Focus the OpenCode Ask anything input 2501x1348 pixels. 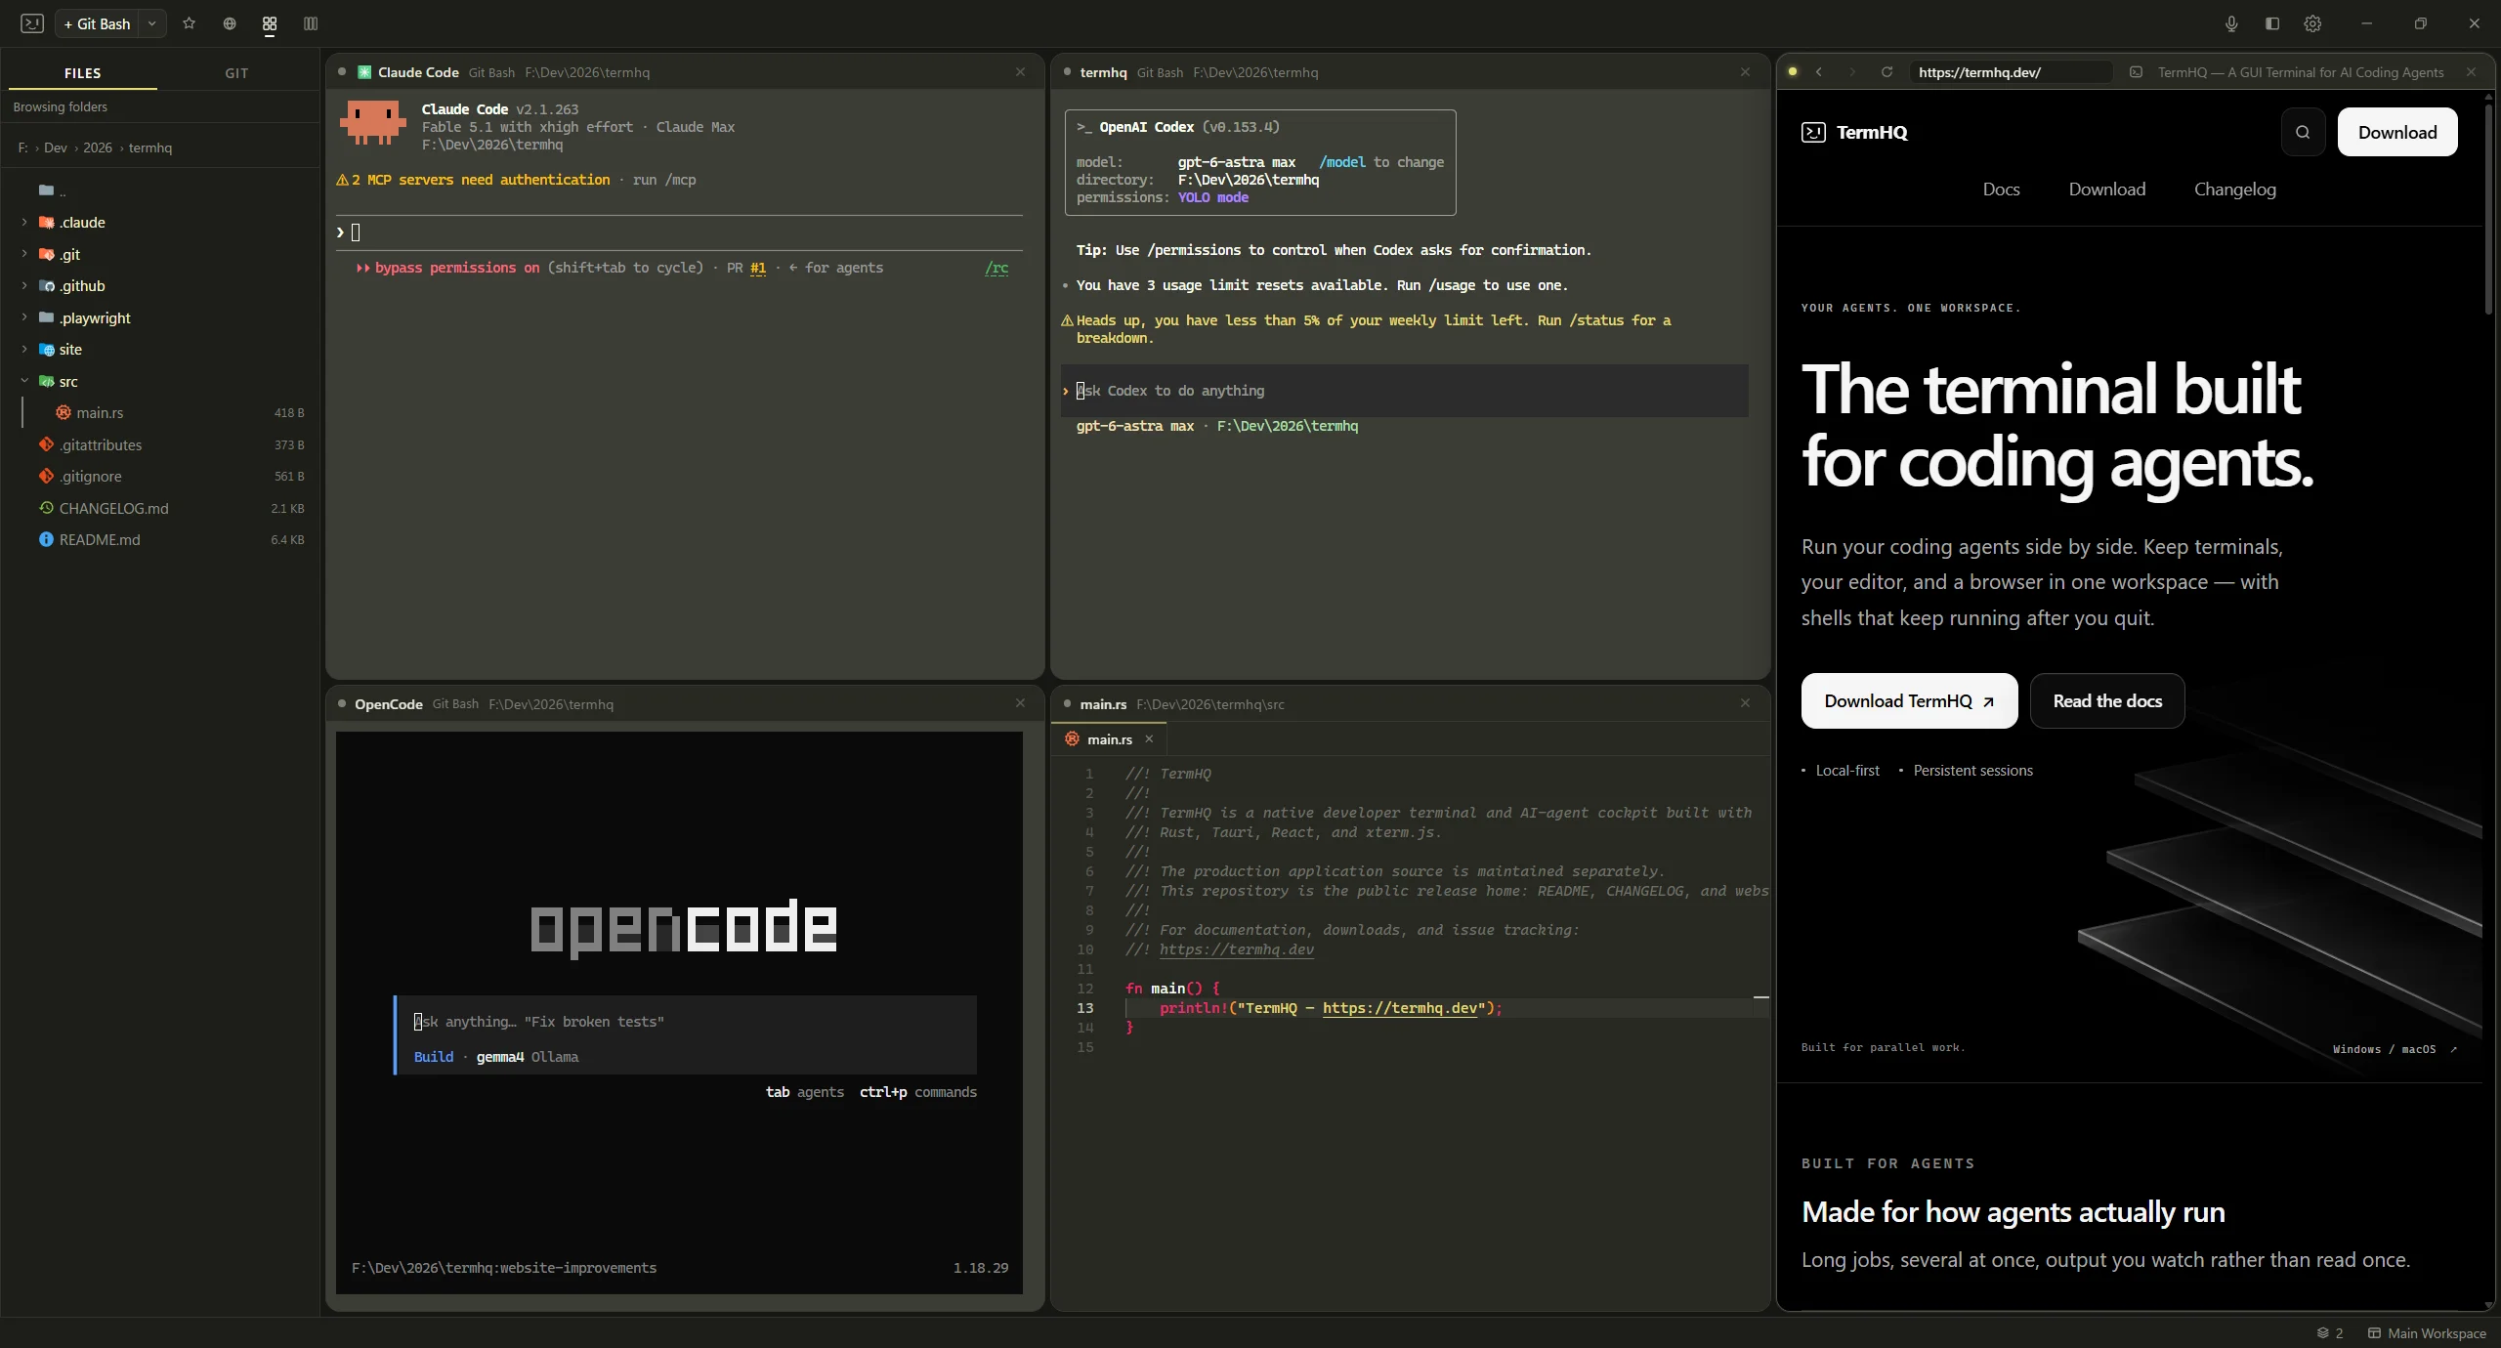[685, 1022]
